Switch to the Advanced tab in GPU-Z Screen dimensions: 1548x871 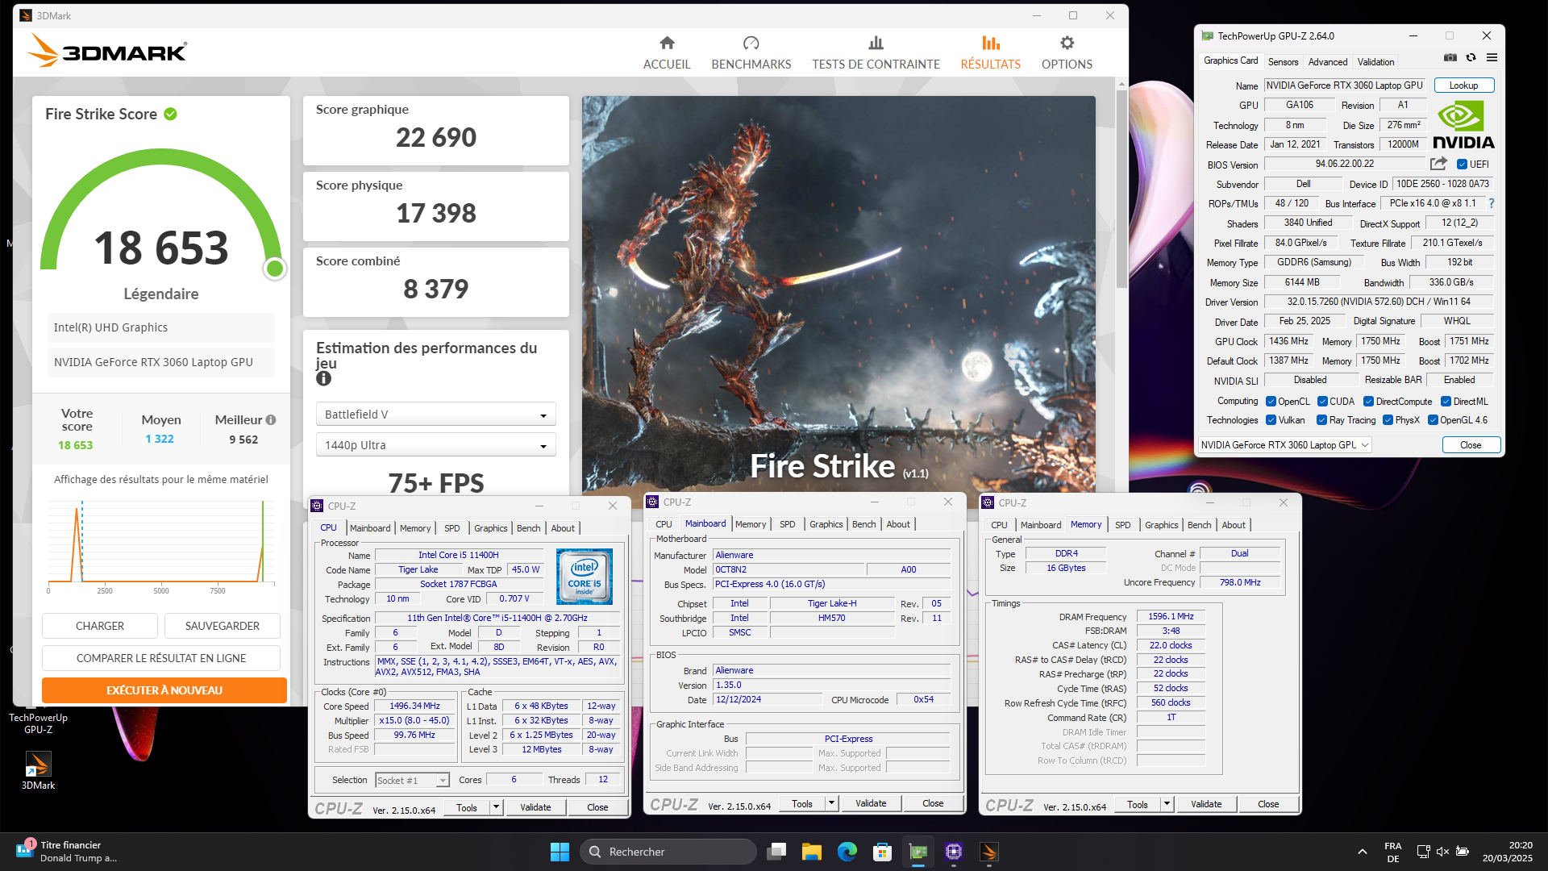point(1327,62)
